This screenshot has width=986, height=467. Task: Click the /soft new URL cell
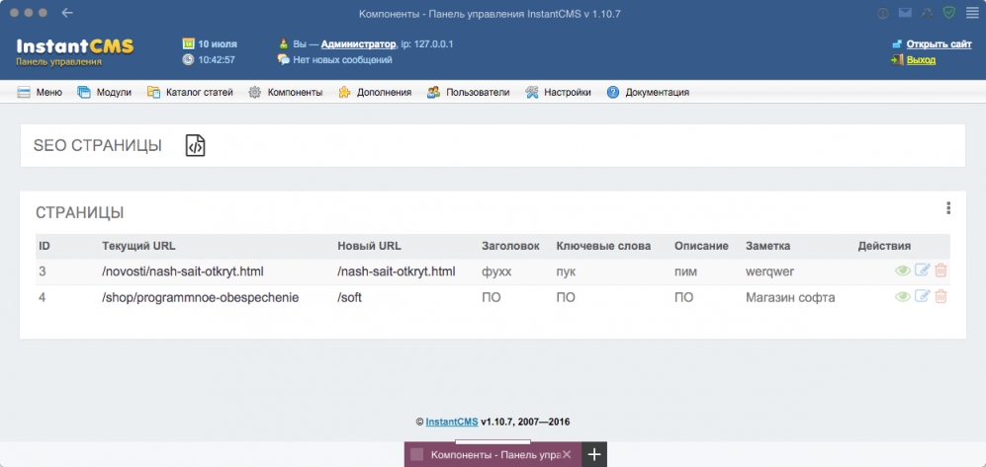[x=350, y=297]
